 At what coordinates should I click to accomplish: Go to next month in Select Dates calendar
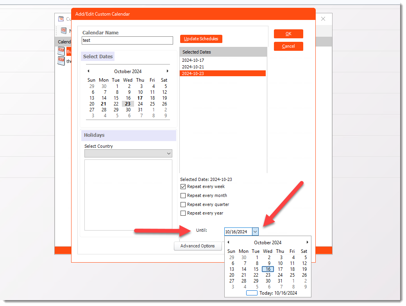pos(167,71)
